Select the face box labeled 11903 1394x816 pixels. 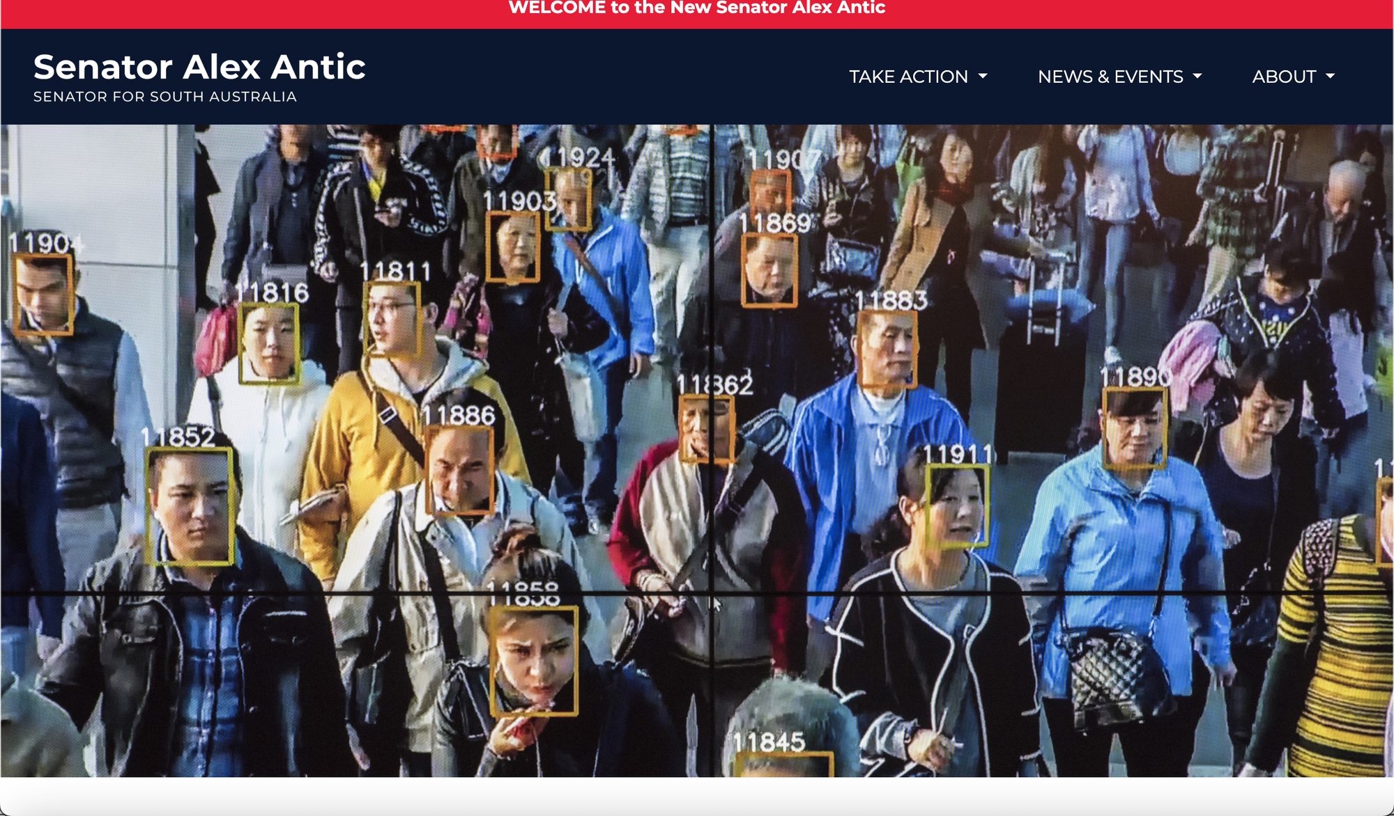tap(513, 246)
